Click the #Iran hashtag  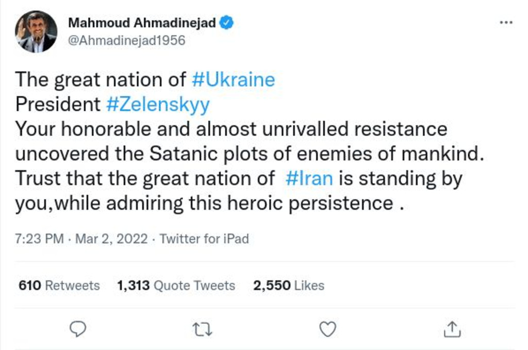pos(308,179)
